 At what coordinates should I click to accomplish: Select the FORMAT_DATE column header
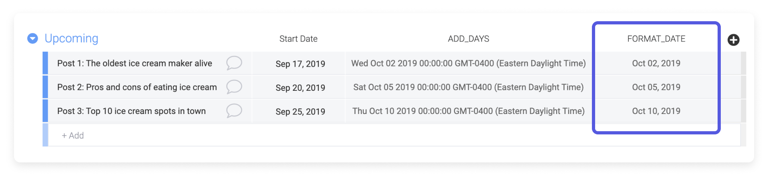656,39
